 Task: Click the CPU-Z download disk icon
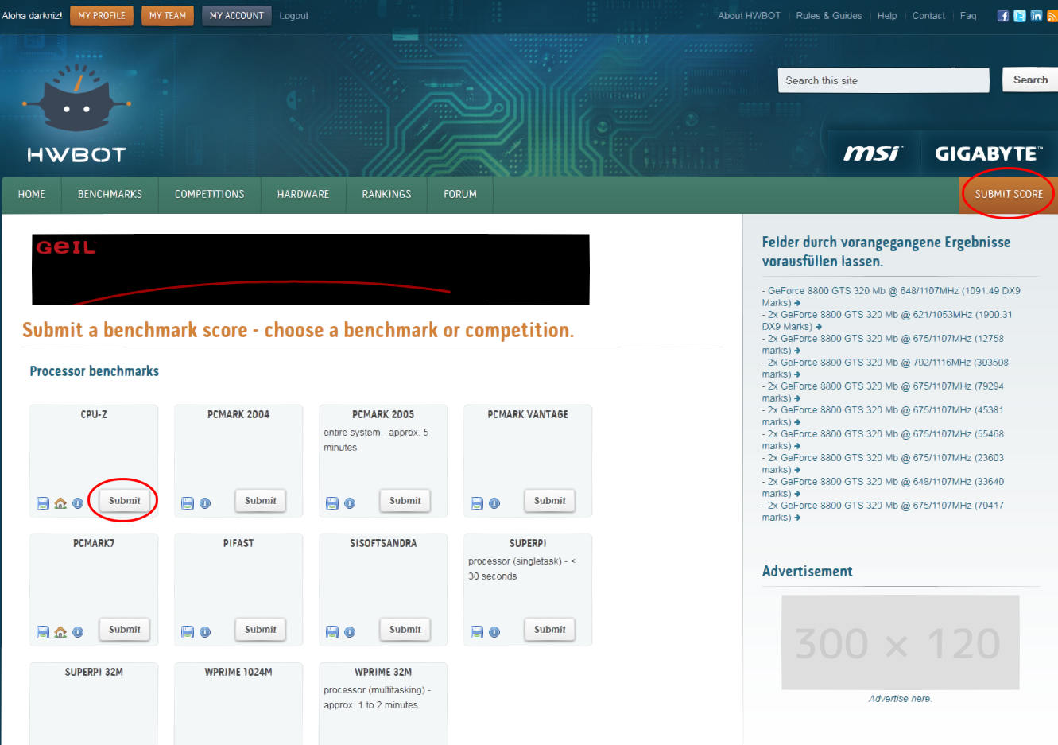tap(43, 503)
